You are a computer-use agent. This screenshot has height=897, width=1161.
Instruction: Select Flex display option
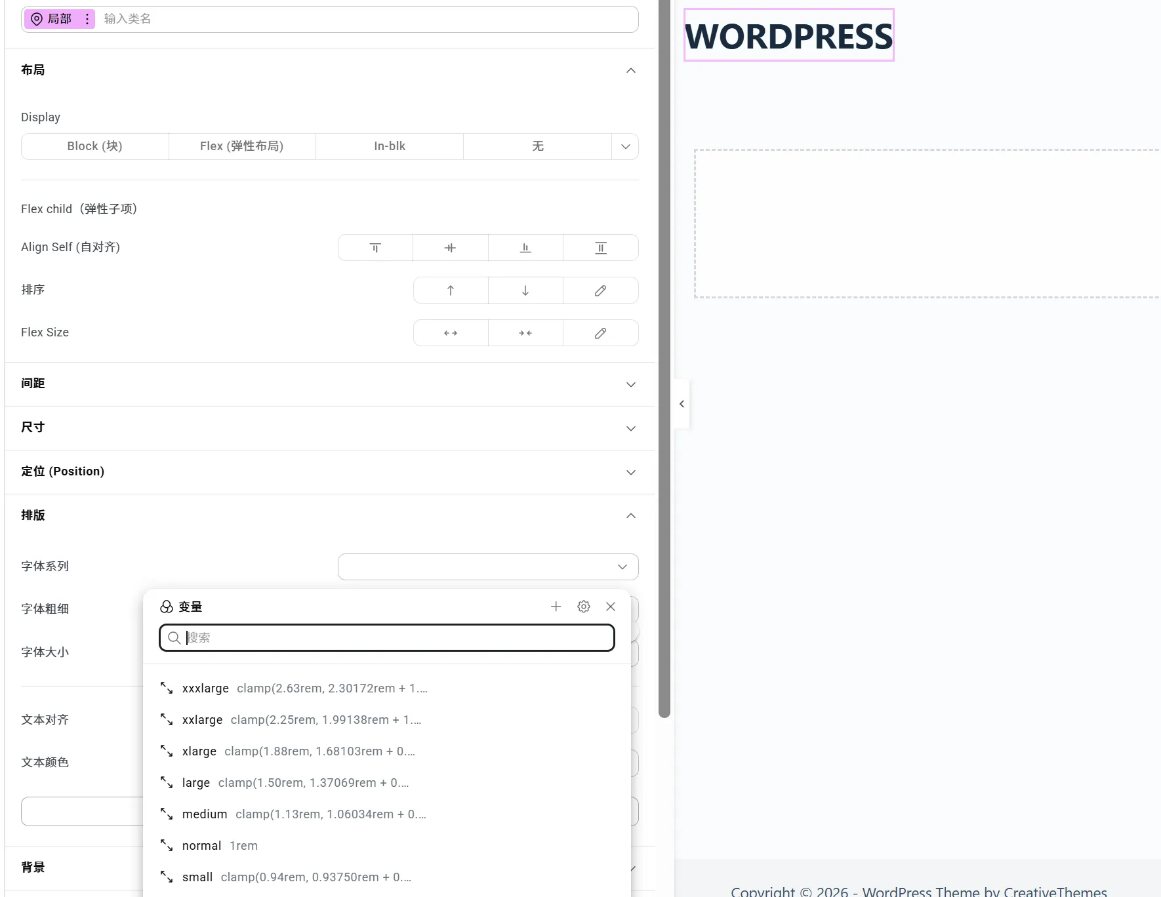[242, 146]
